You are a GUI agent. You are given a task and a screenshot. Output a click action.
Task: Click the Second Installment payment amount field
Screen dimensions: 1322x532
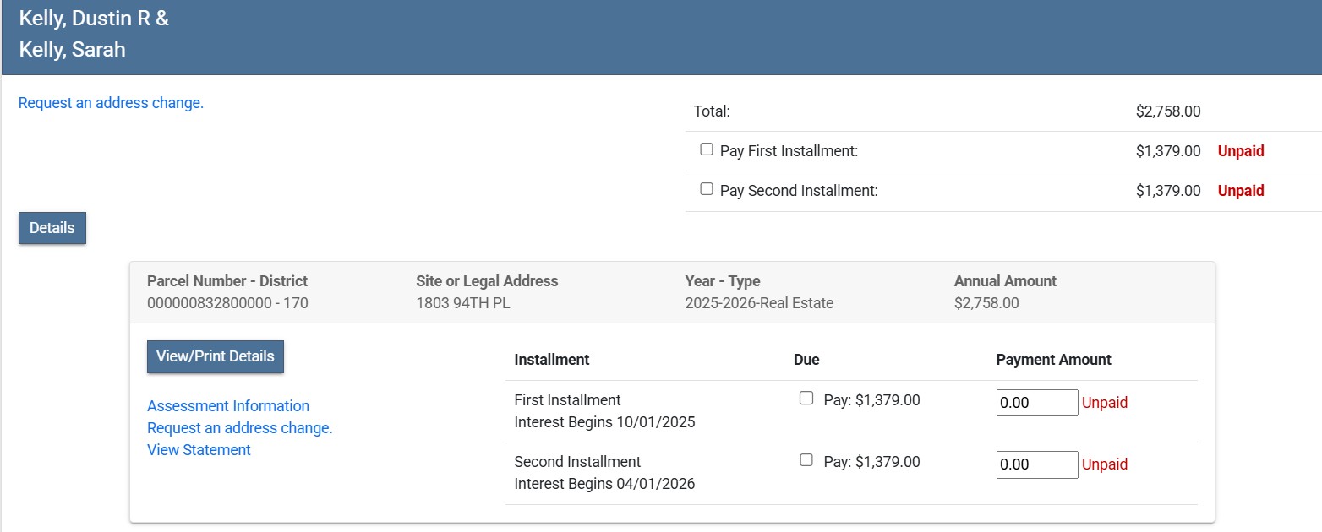pos(1037,464)
